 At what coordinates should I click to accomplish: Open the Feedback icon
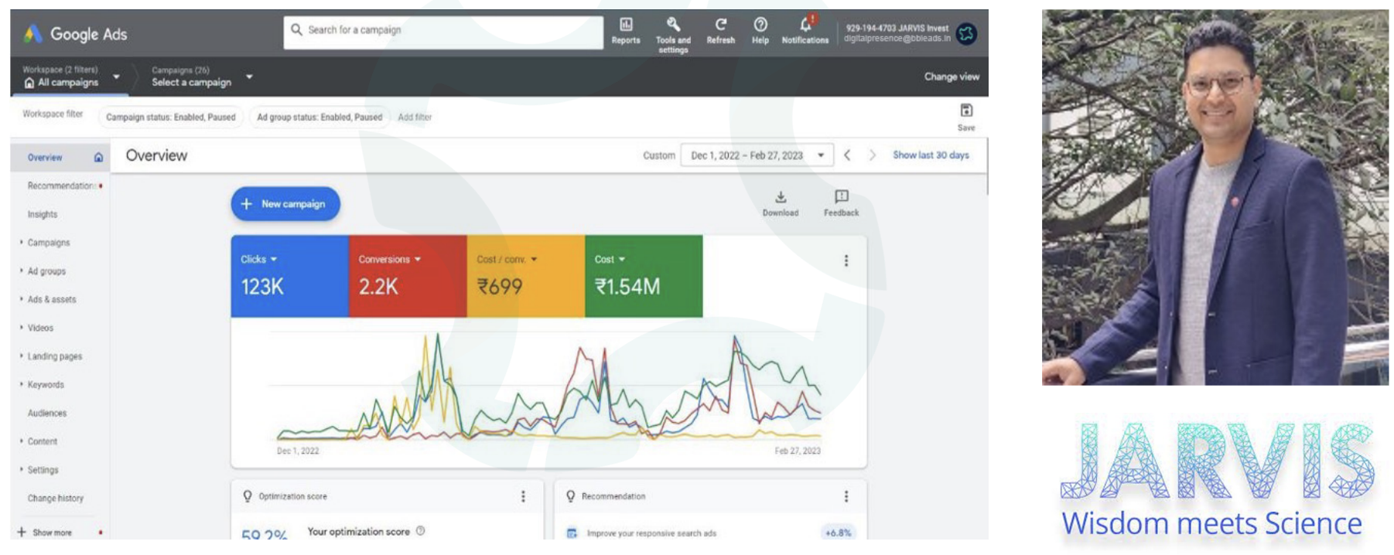(x=842, y=196)
